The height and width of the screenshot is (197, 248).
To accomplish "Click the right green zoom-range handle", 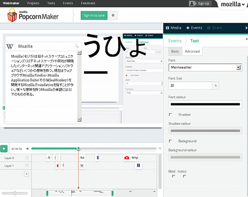I will click(113, 193).
